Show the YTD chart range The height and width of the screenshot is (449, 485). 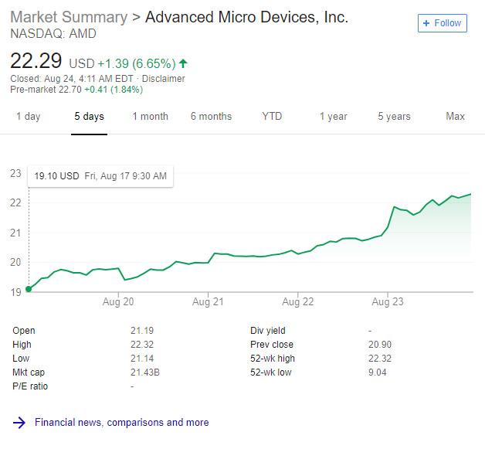coord(272,117)
